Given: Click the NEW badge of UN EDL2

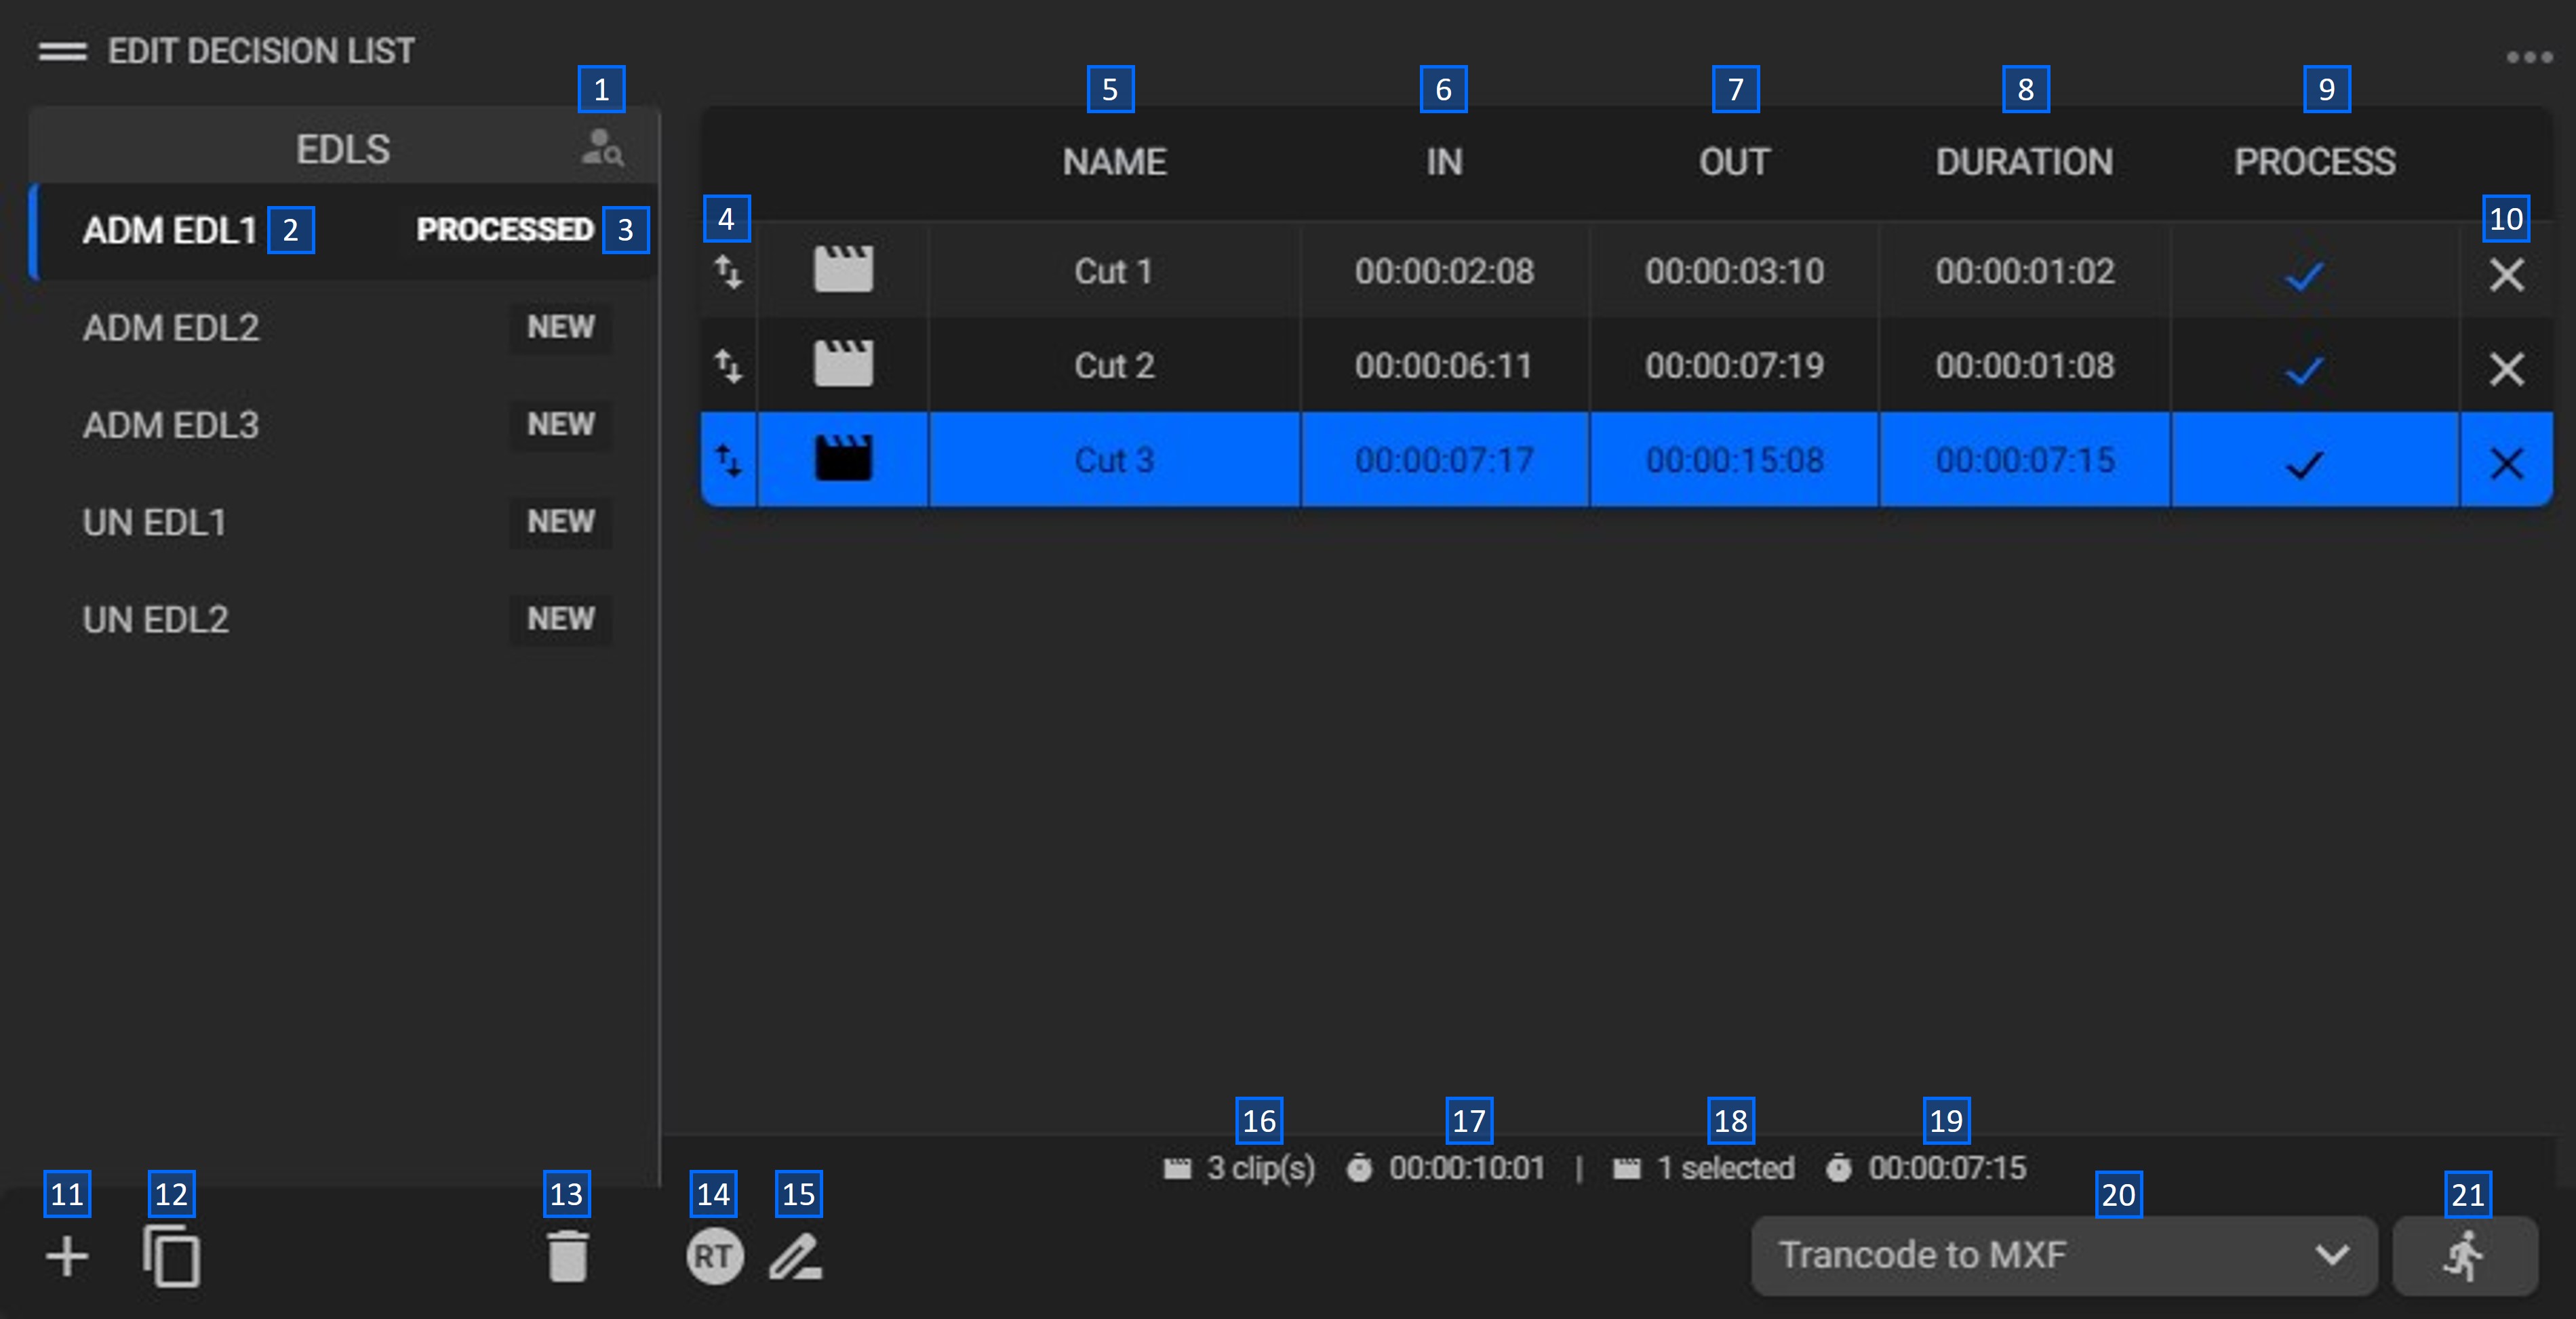Looking at the screenshot, I should click(560, 619).
